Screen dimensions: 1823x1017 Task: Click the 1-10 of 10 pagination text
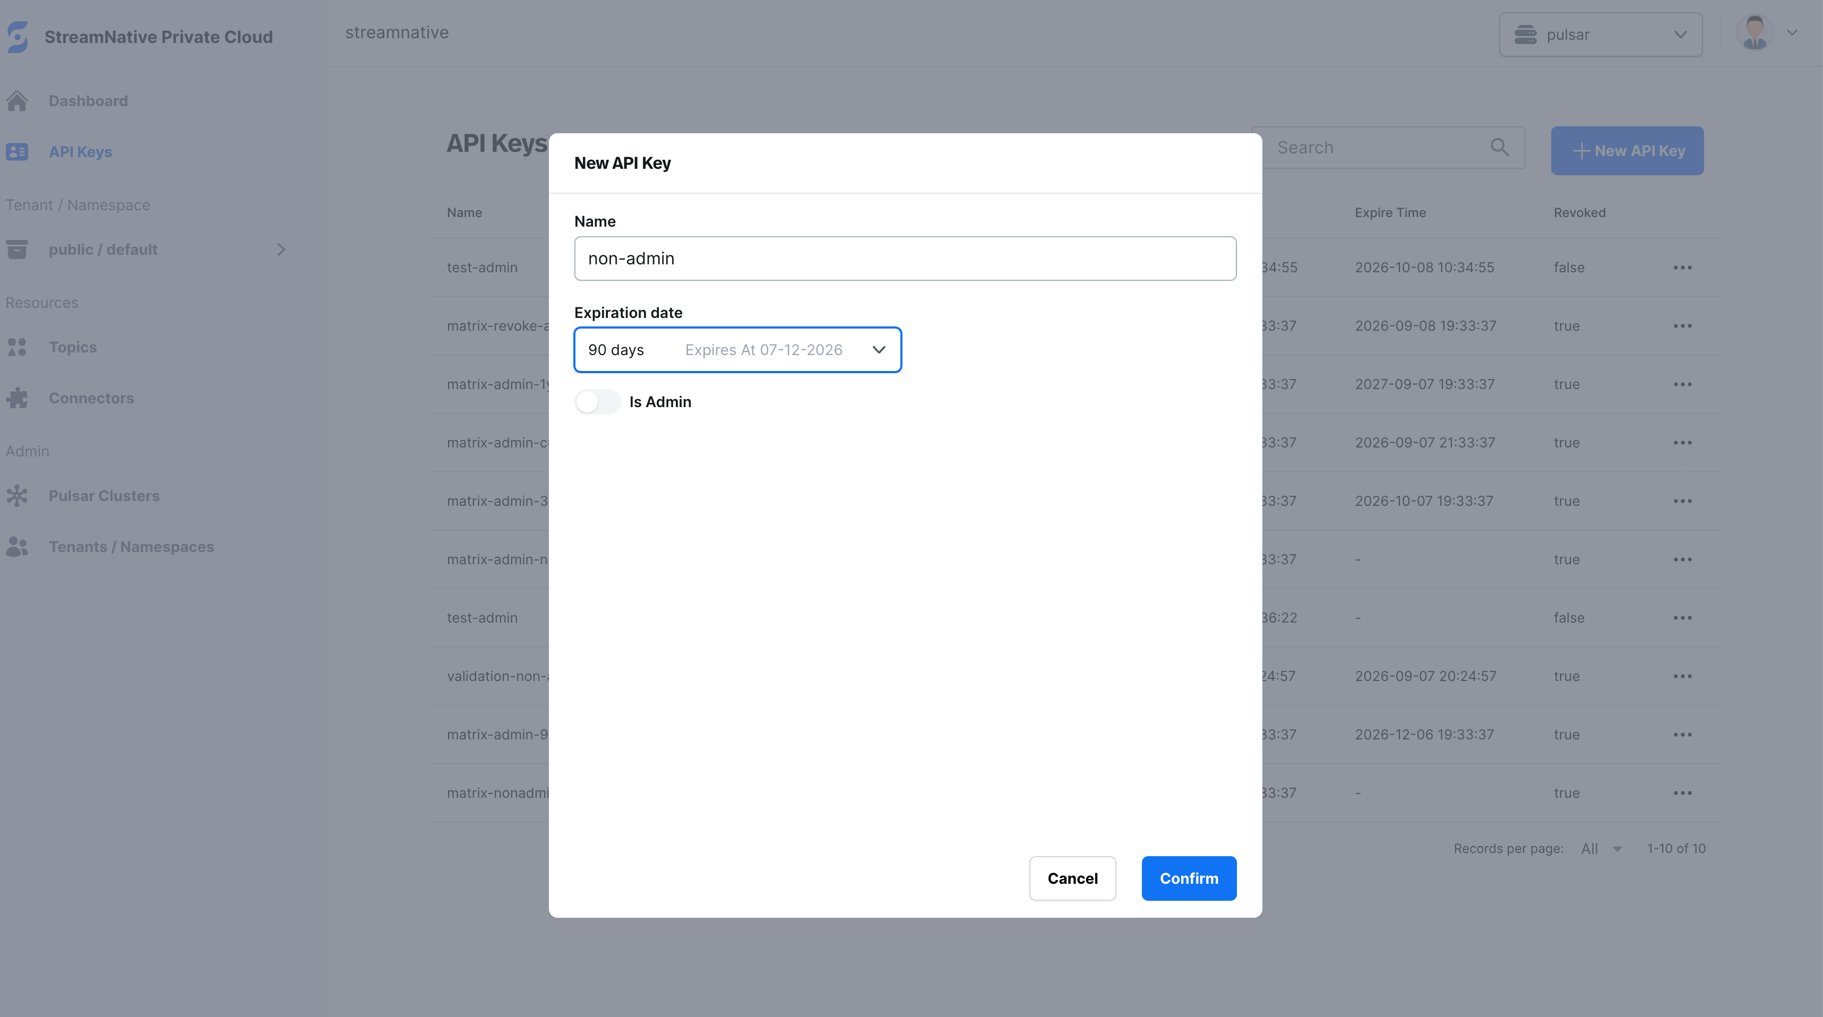tap(1676, 849)
